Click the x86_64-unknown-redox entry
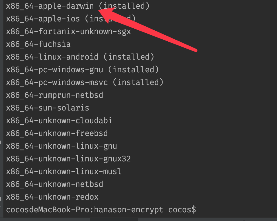 pos(52,197)
